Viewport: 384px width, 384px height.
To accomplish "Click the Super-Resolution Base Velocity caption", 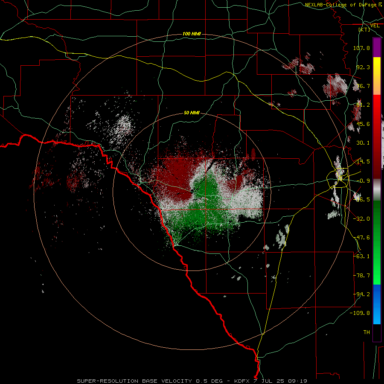I will point(192,381).
